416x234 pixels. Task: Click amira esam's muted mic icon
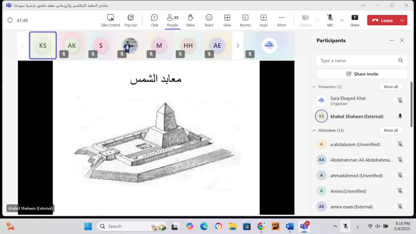click(400, 207)
